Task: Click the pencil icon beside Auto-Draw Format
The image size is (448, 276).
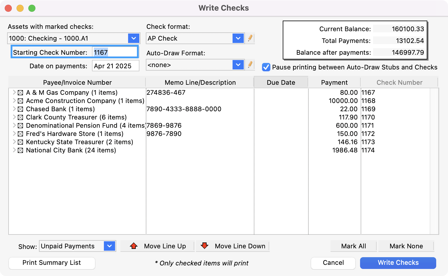Action: (250, 65)
